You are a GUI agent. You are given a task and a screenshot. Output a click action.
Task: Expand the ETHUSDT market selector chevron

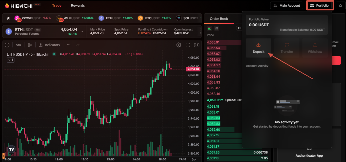[82, 32]
